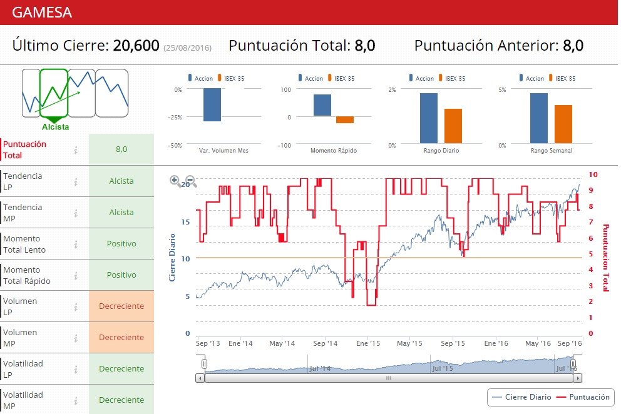Toggle Accion legend in Rango Diario chart

[x=421, y=78]
